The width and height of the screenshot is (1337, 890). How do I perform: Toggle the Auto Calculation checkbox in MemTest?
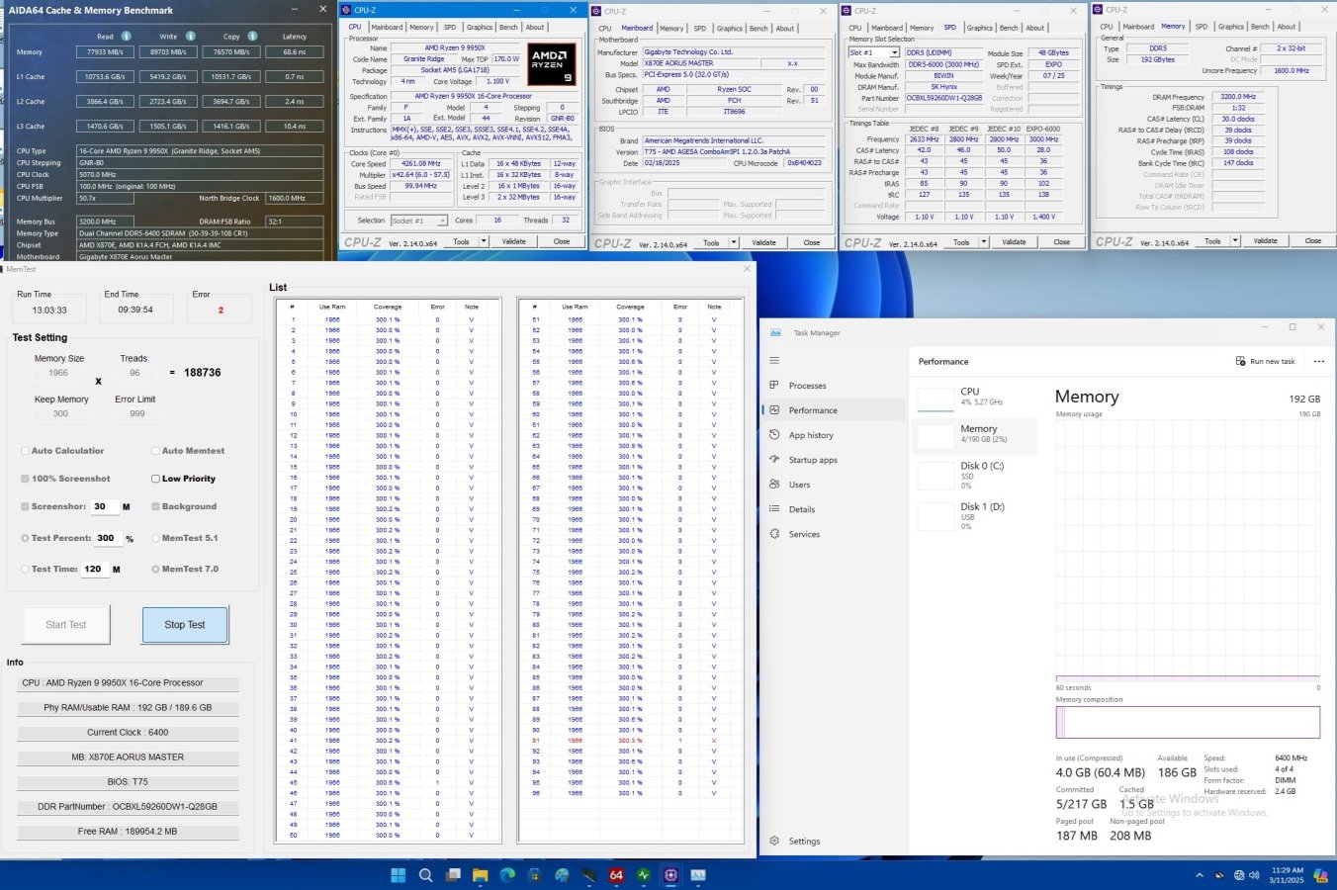25,451
